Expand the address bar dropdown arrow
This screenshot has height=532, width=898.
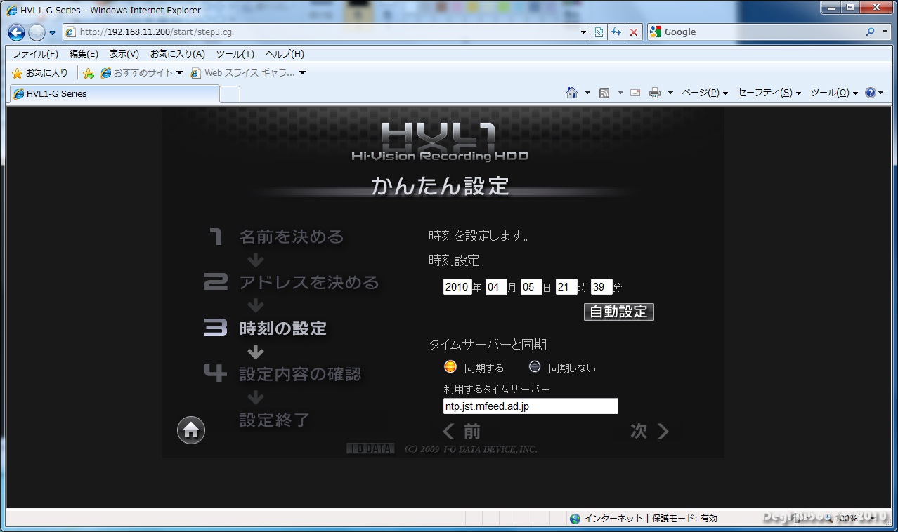point(583,32)
